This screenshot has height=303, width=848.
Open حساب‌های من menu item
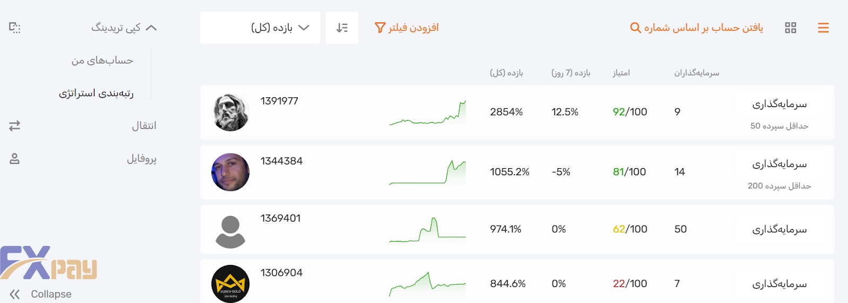(102, 61)
